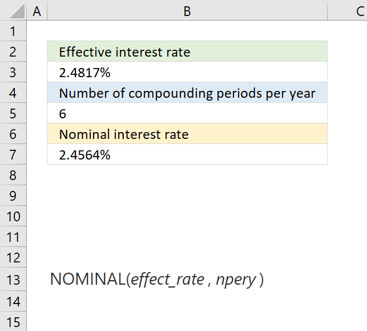Click empty cell A8
Viewport: 367px width, 331px height.
(x=37, y=175)
